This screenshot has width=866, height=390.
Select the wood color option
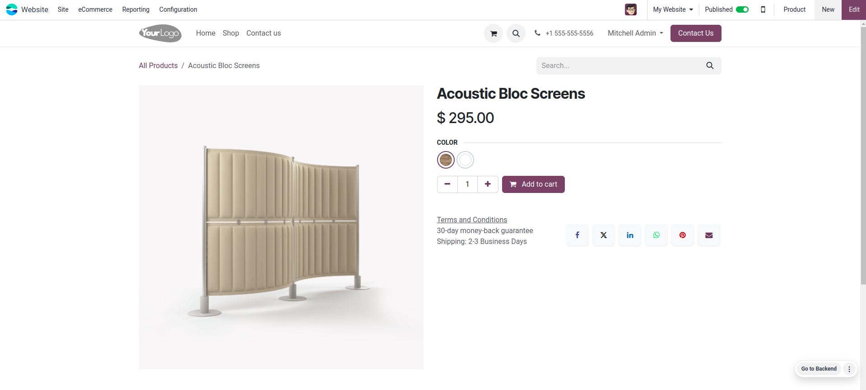[446, 160]
